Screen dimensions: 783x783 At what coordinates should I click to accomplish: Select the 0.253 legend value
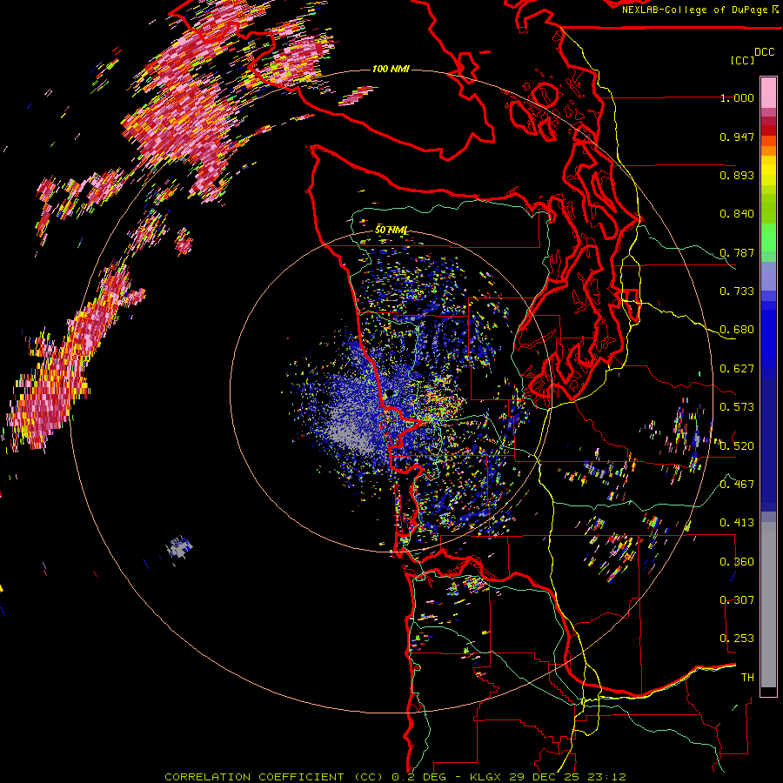click(737, 639)
